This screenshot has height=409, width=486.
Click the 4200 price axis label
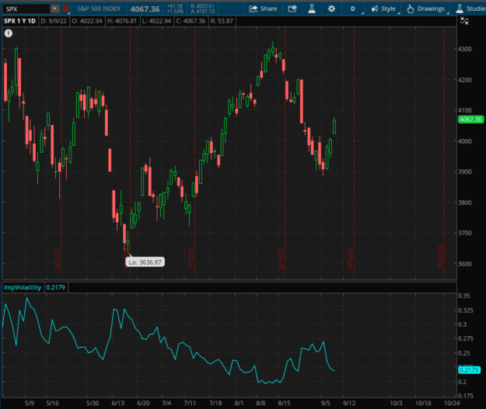pos(465,80)
